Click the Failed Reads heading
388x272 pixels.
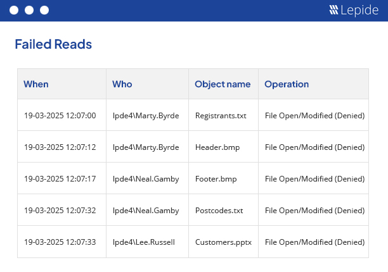click(x=53, y=44)
